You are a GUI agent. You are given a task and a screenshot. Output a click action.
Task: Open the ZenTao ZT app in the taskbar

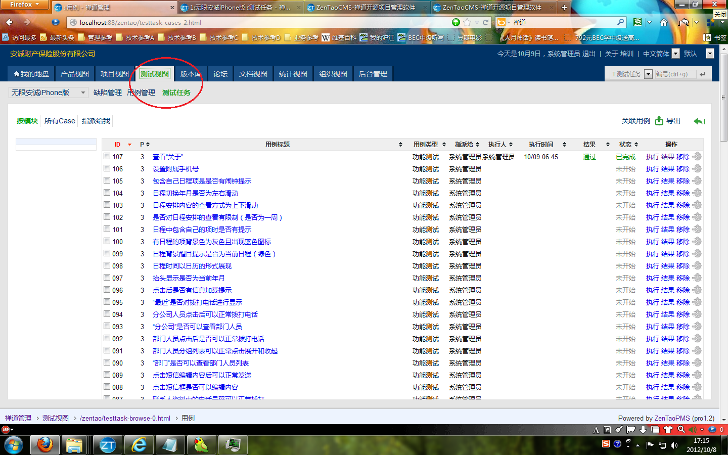coord(107,445)
